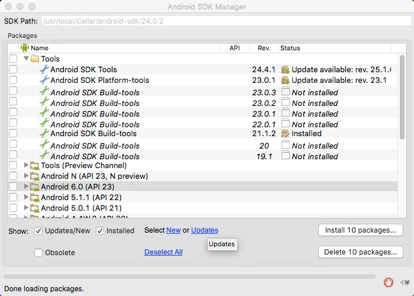
Task: Check the Android SDK Platform-tools row checkbox
Action: coord(13,80)
